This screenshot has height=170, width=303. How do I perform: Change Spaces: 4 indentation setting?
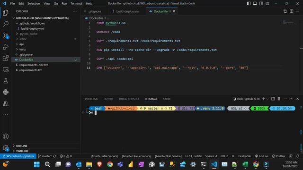(211, 156)
